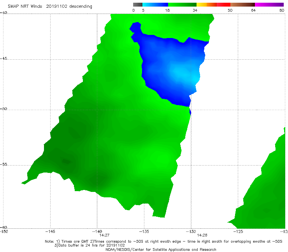Click the date '20191102' in the title
Image resolution: width=288 pixels, height=252 pixels.
56,6
